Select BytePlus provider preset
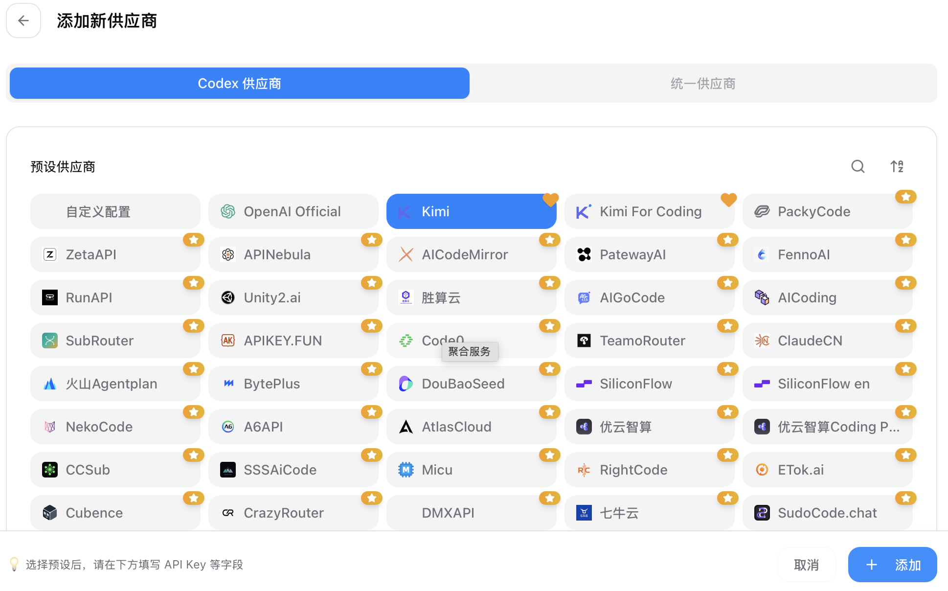948x591 pixels. [x=293, y=384]
